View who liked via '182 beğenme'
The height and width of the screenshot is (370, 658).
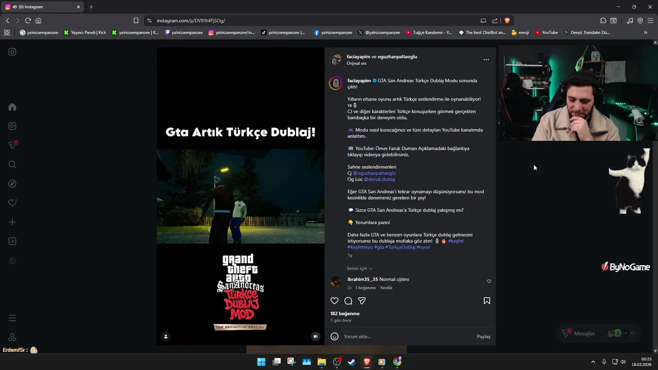point(345,313)
